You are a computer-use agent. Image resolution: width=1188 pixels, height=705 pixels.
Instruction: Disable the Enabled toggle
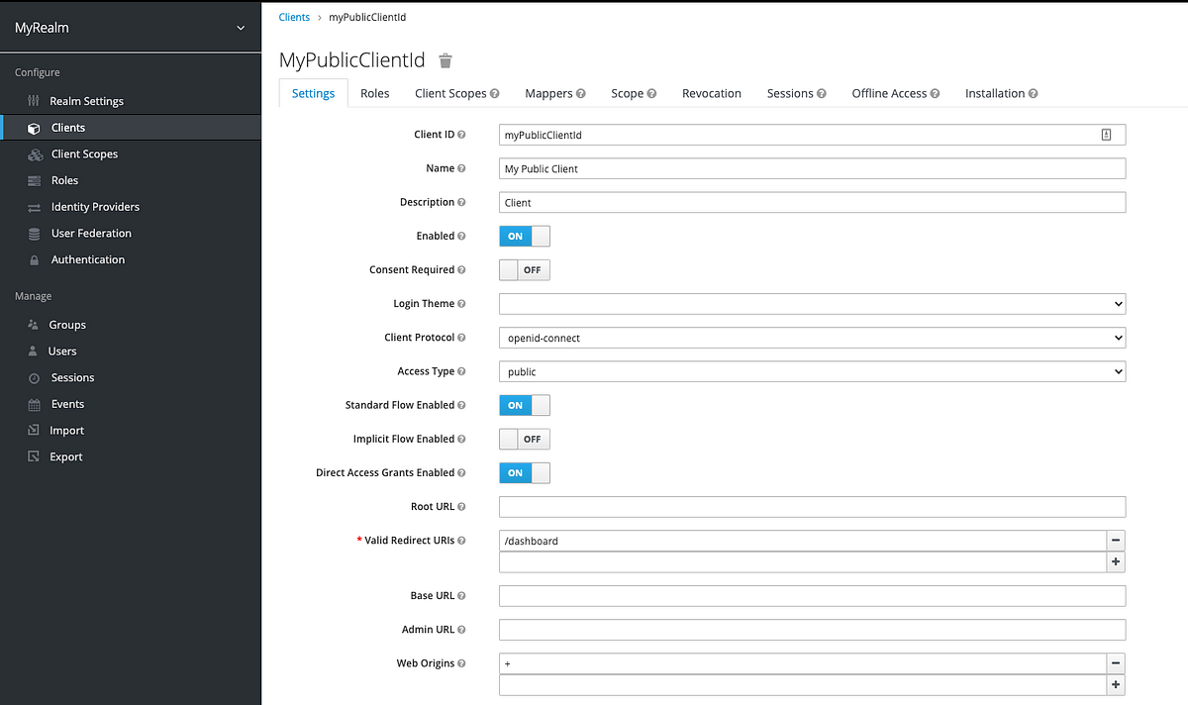click(524, 236)
